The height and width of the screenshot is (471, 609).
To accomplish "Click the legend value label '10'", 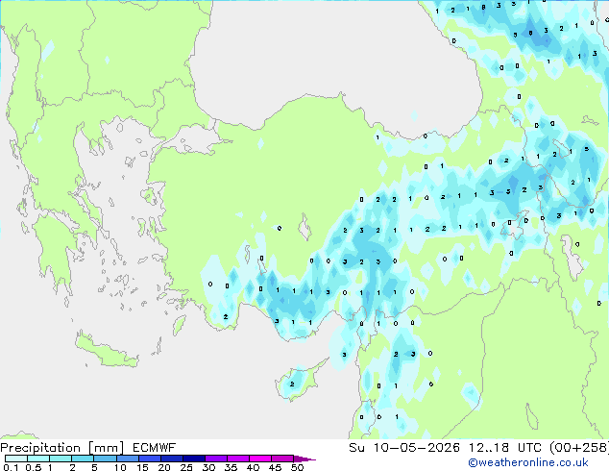I will pyautogui.click(x=120, y=467).
